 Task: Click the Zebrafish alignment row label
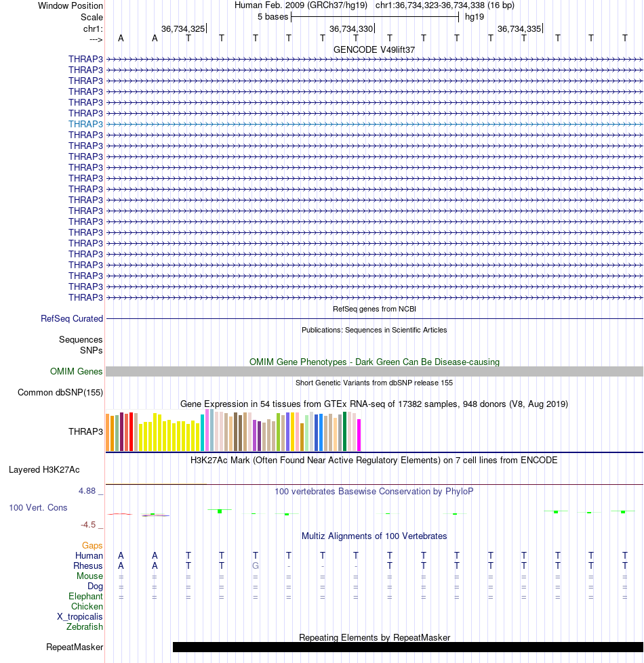point(85,626)
